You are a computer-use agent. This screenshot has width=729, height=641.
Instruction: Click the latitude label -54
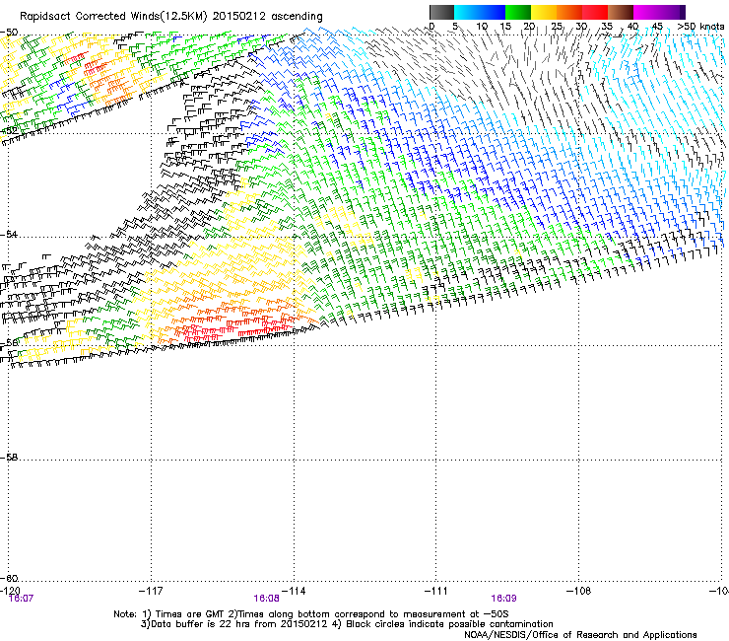(9, 234)
